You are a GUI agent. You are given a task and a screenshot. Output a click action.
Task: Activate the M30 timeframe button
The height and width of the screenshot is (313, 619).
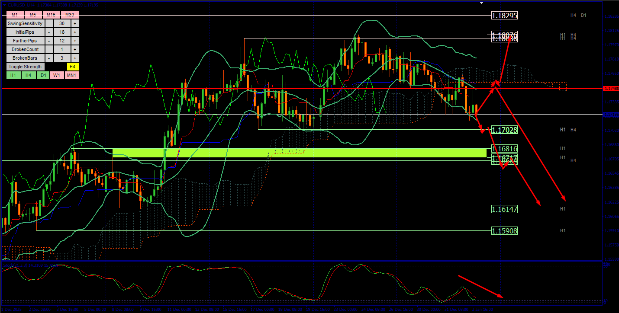(70, 15)
